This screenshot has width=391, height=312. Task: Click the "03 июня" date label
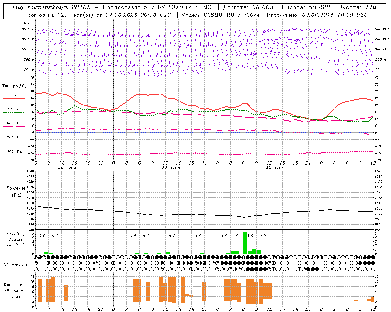171,168
